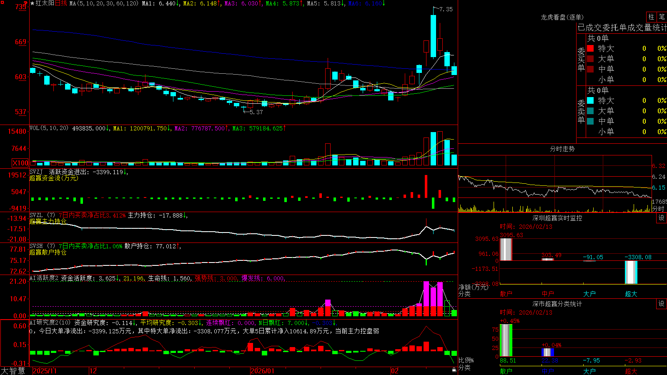The width and height of the screenshot is (667, 375).
Task: Click the 超赢资金流(万元) label
Action: (54, 178)
